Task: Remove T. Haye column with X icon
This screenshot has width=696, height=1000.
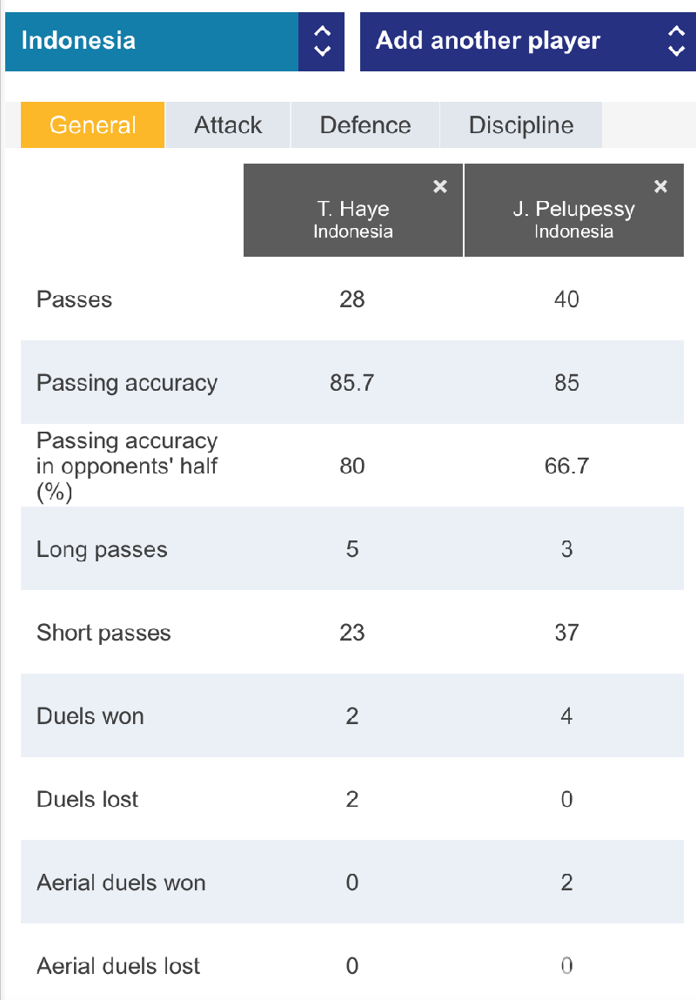Action: (x=439, y=186)
